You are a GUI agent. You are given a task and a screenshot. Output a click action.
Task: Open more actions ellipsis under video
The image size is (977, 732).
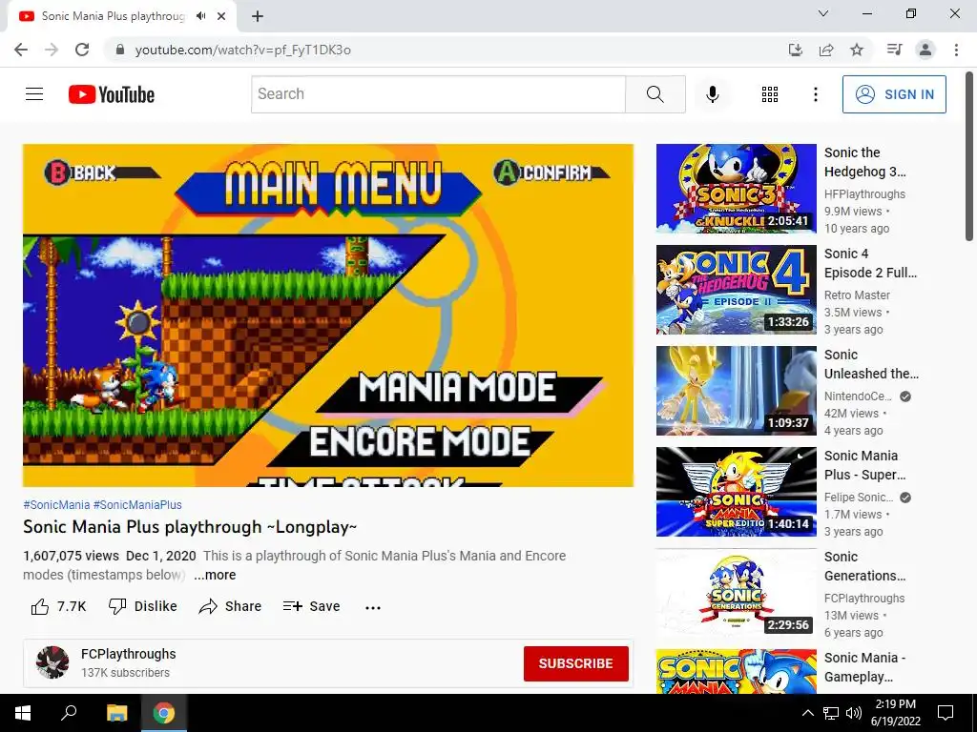tap(373, 607)
